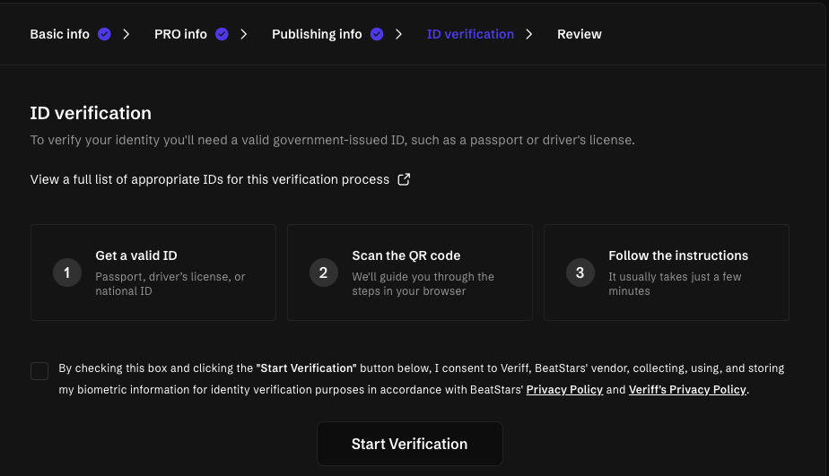The image size is (829, 476).
Task: Go to the Basic info step
Action: click(60, 34)
